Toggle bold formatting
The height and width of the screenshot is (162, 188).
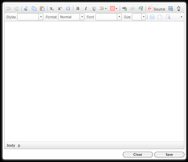tap(78, 9)
